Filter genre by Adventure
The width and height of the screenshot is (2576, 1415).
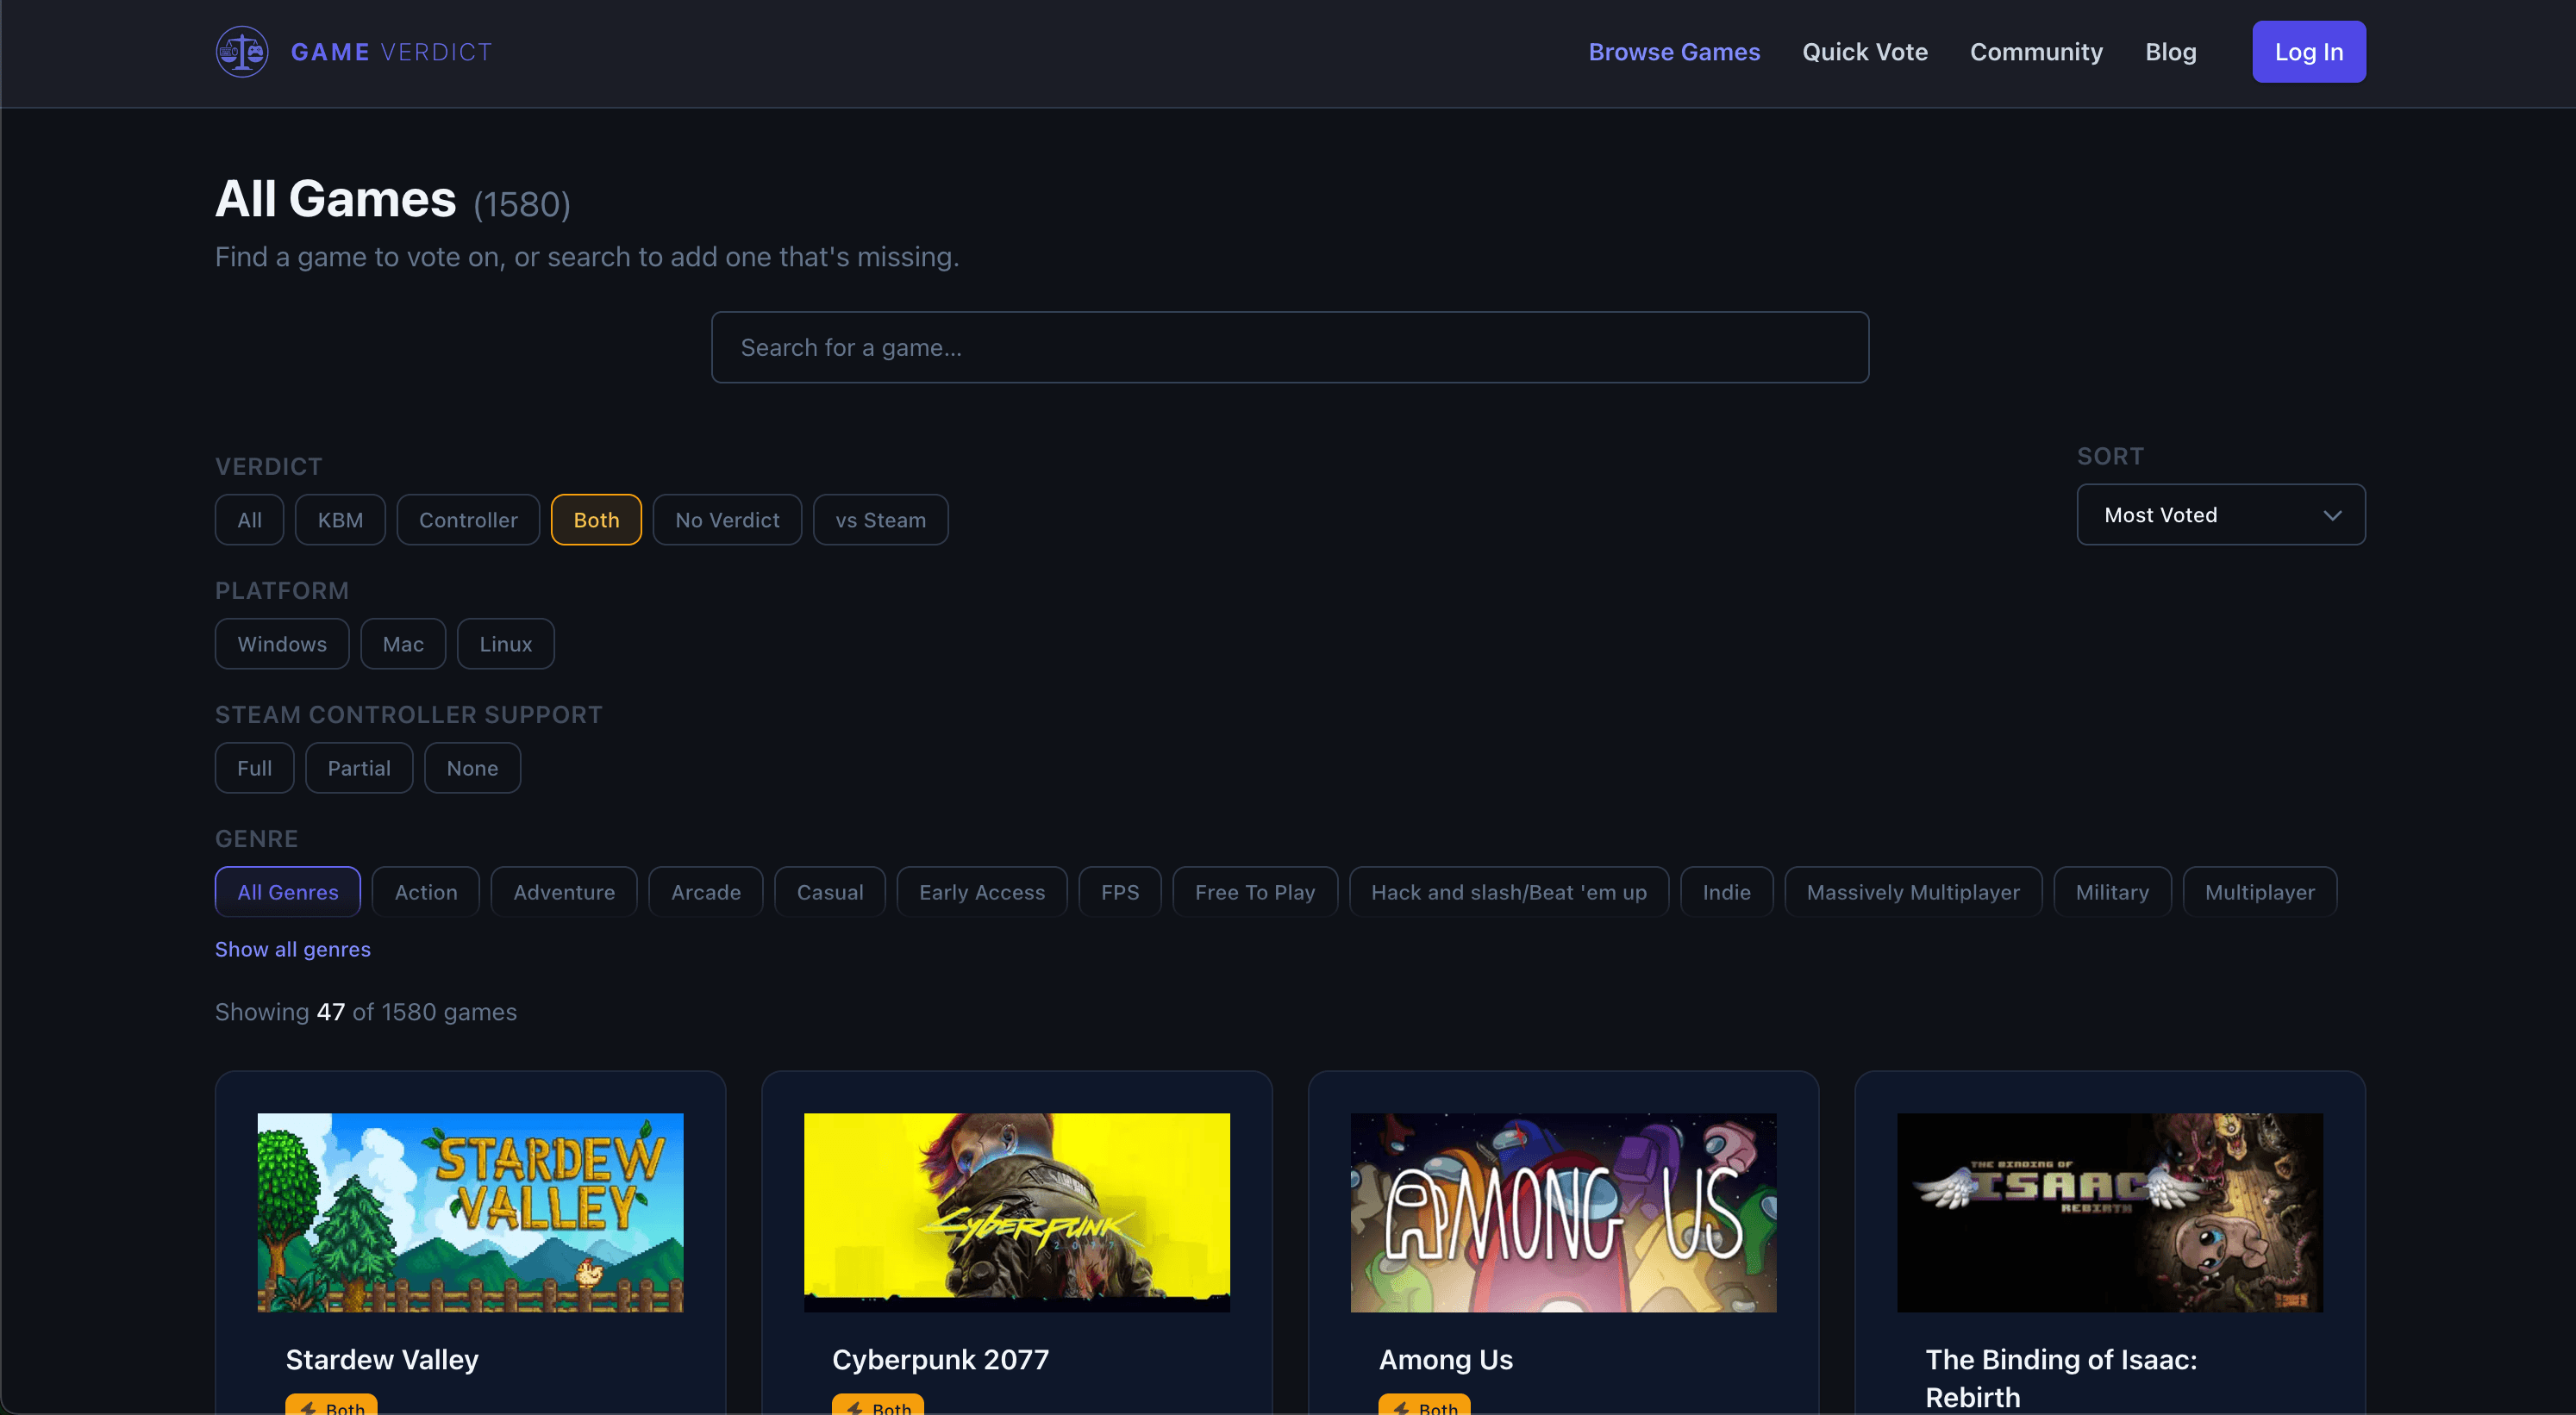pyautogui.click(x=564, y=891)
